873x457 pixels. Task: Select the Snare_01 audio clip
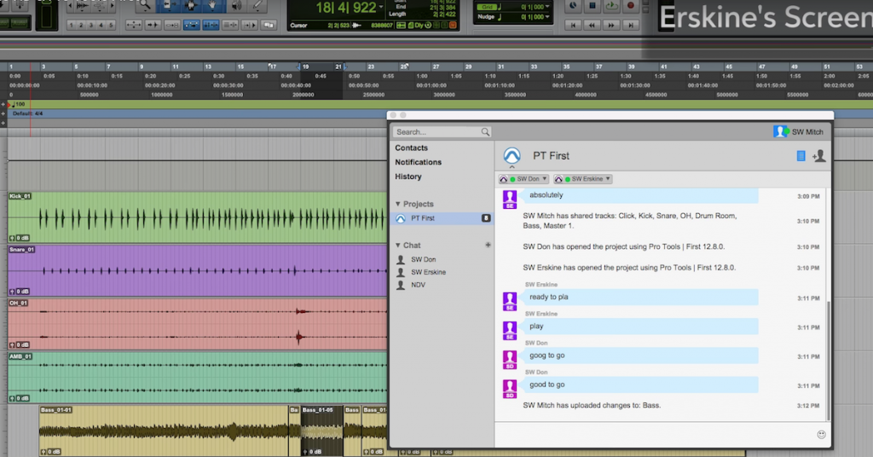point(197,271)
